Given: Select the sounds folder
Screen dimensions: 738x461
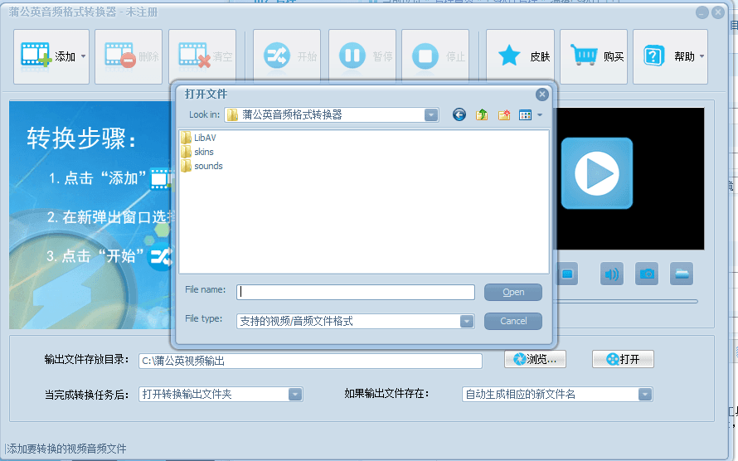Looking at the screenshot, I should coord(201,166).
